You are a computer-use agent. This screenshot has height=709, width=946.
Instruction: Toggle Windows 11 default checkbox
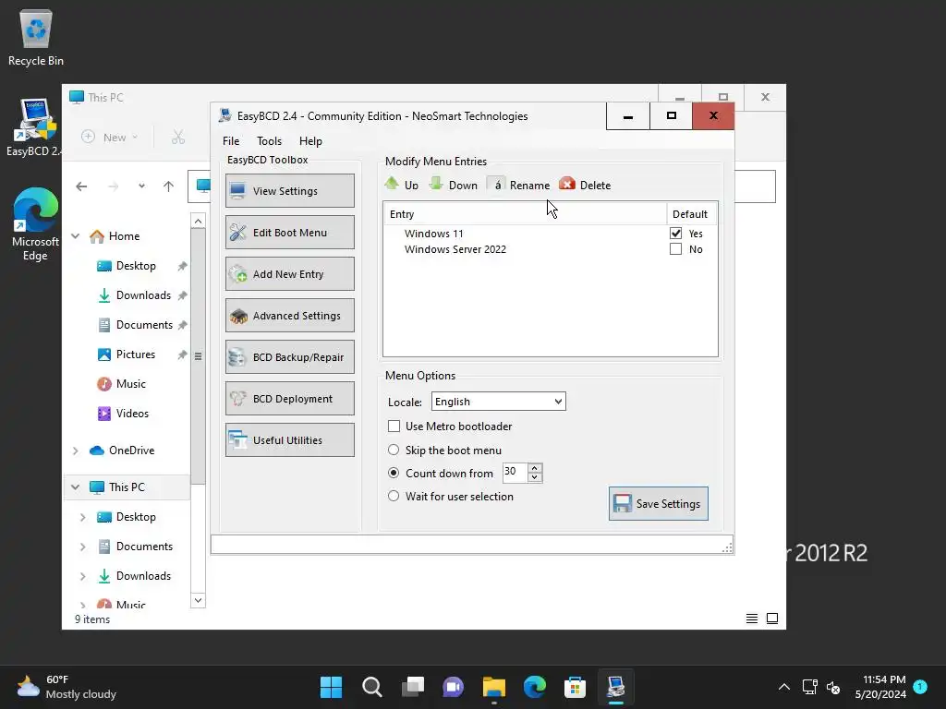[x=675, y=234]
